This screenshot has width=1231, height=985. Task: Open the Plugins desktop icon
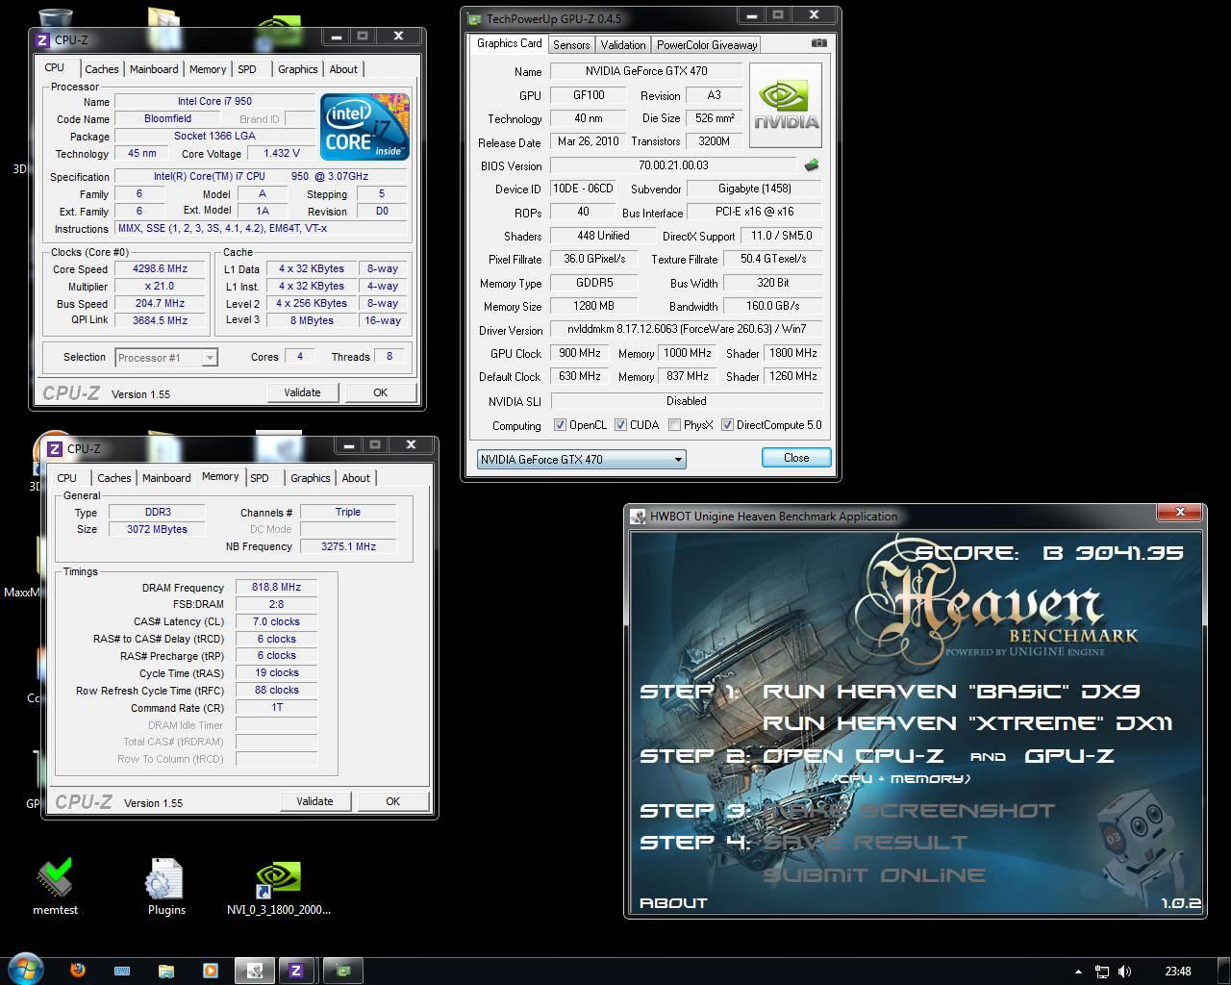click(x=166, y=887)
